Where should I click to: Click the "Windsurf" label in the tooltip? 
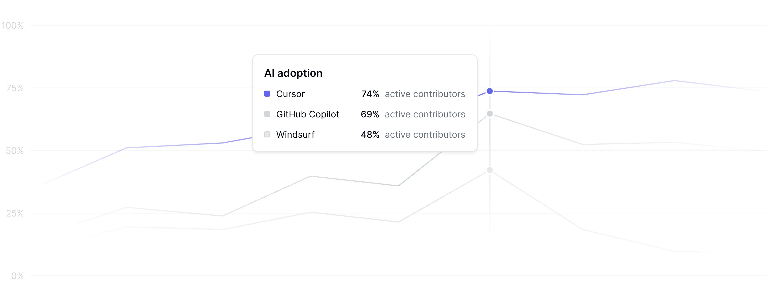pos(295,135)
